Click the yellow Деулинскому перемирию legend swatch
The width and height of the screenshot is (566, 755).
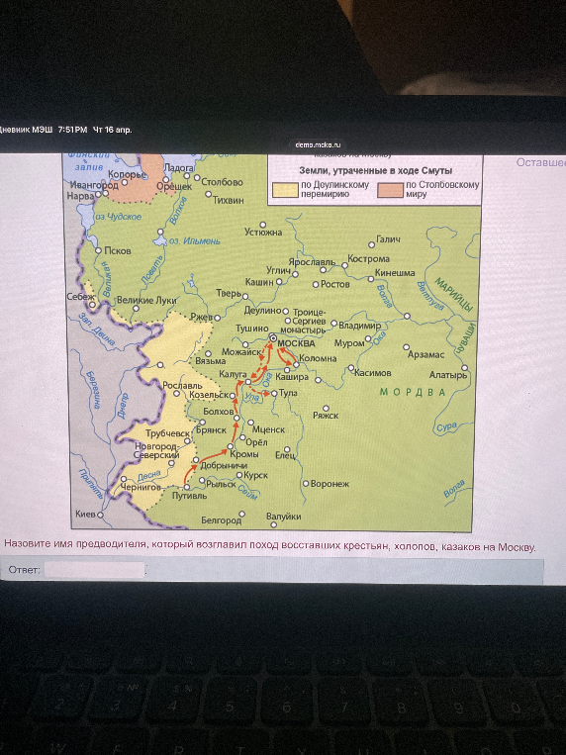[x=285, y=190]
